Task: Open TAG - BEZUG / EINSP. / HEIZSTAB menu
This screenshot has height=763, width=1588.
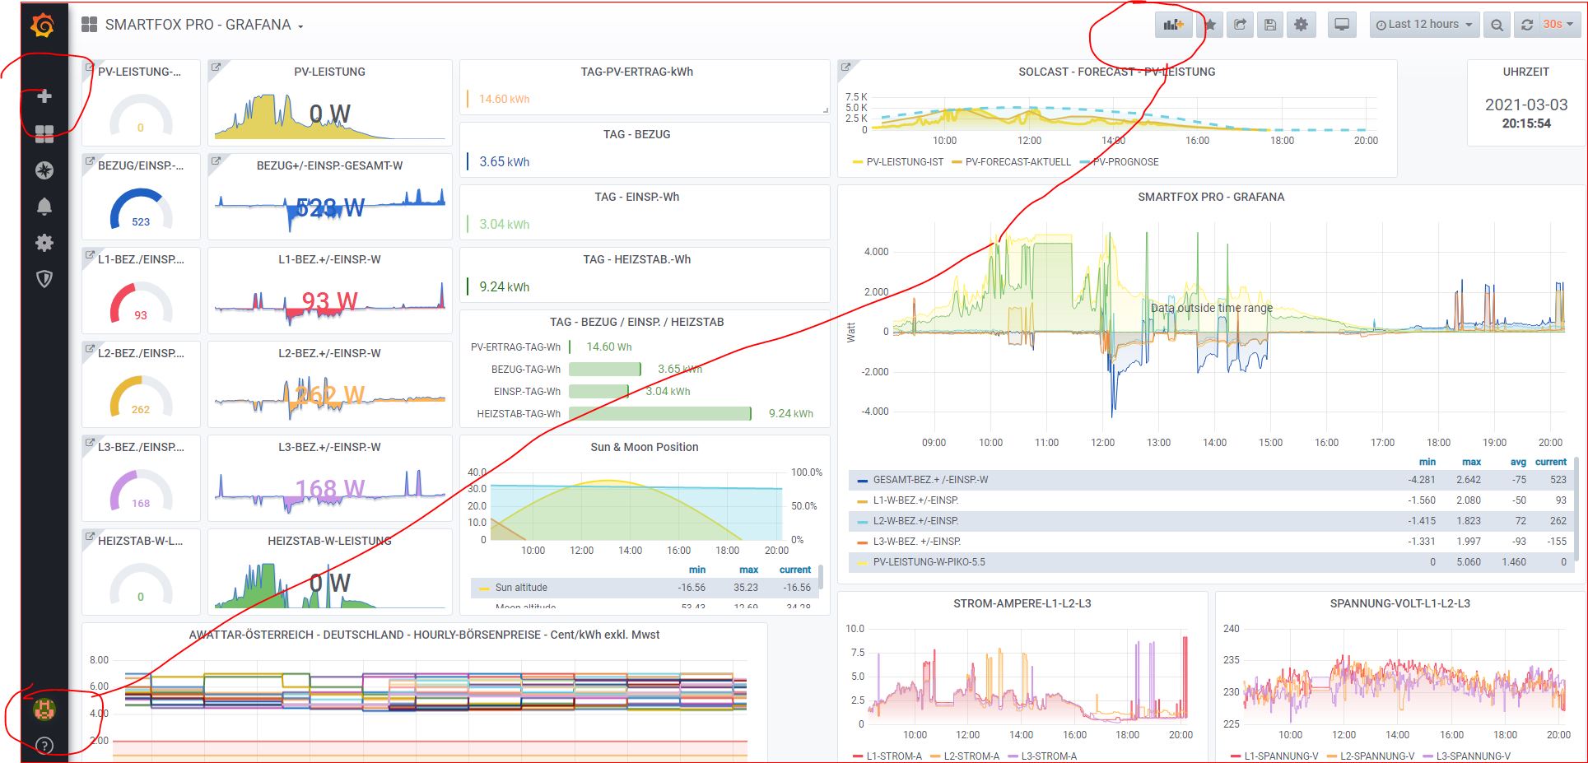Action: pyautogui.click(x=636, y=322)
